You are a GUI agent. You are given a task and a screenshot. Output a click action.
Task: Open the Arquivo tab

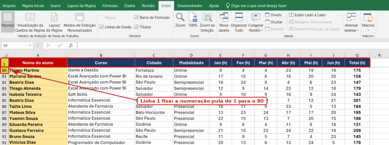point(9,5)
